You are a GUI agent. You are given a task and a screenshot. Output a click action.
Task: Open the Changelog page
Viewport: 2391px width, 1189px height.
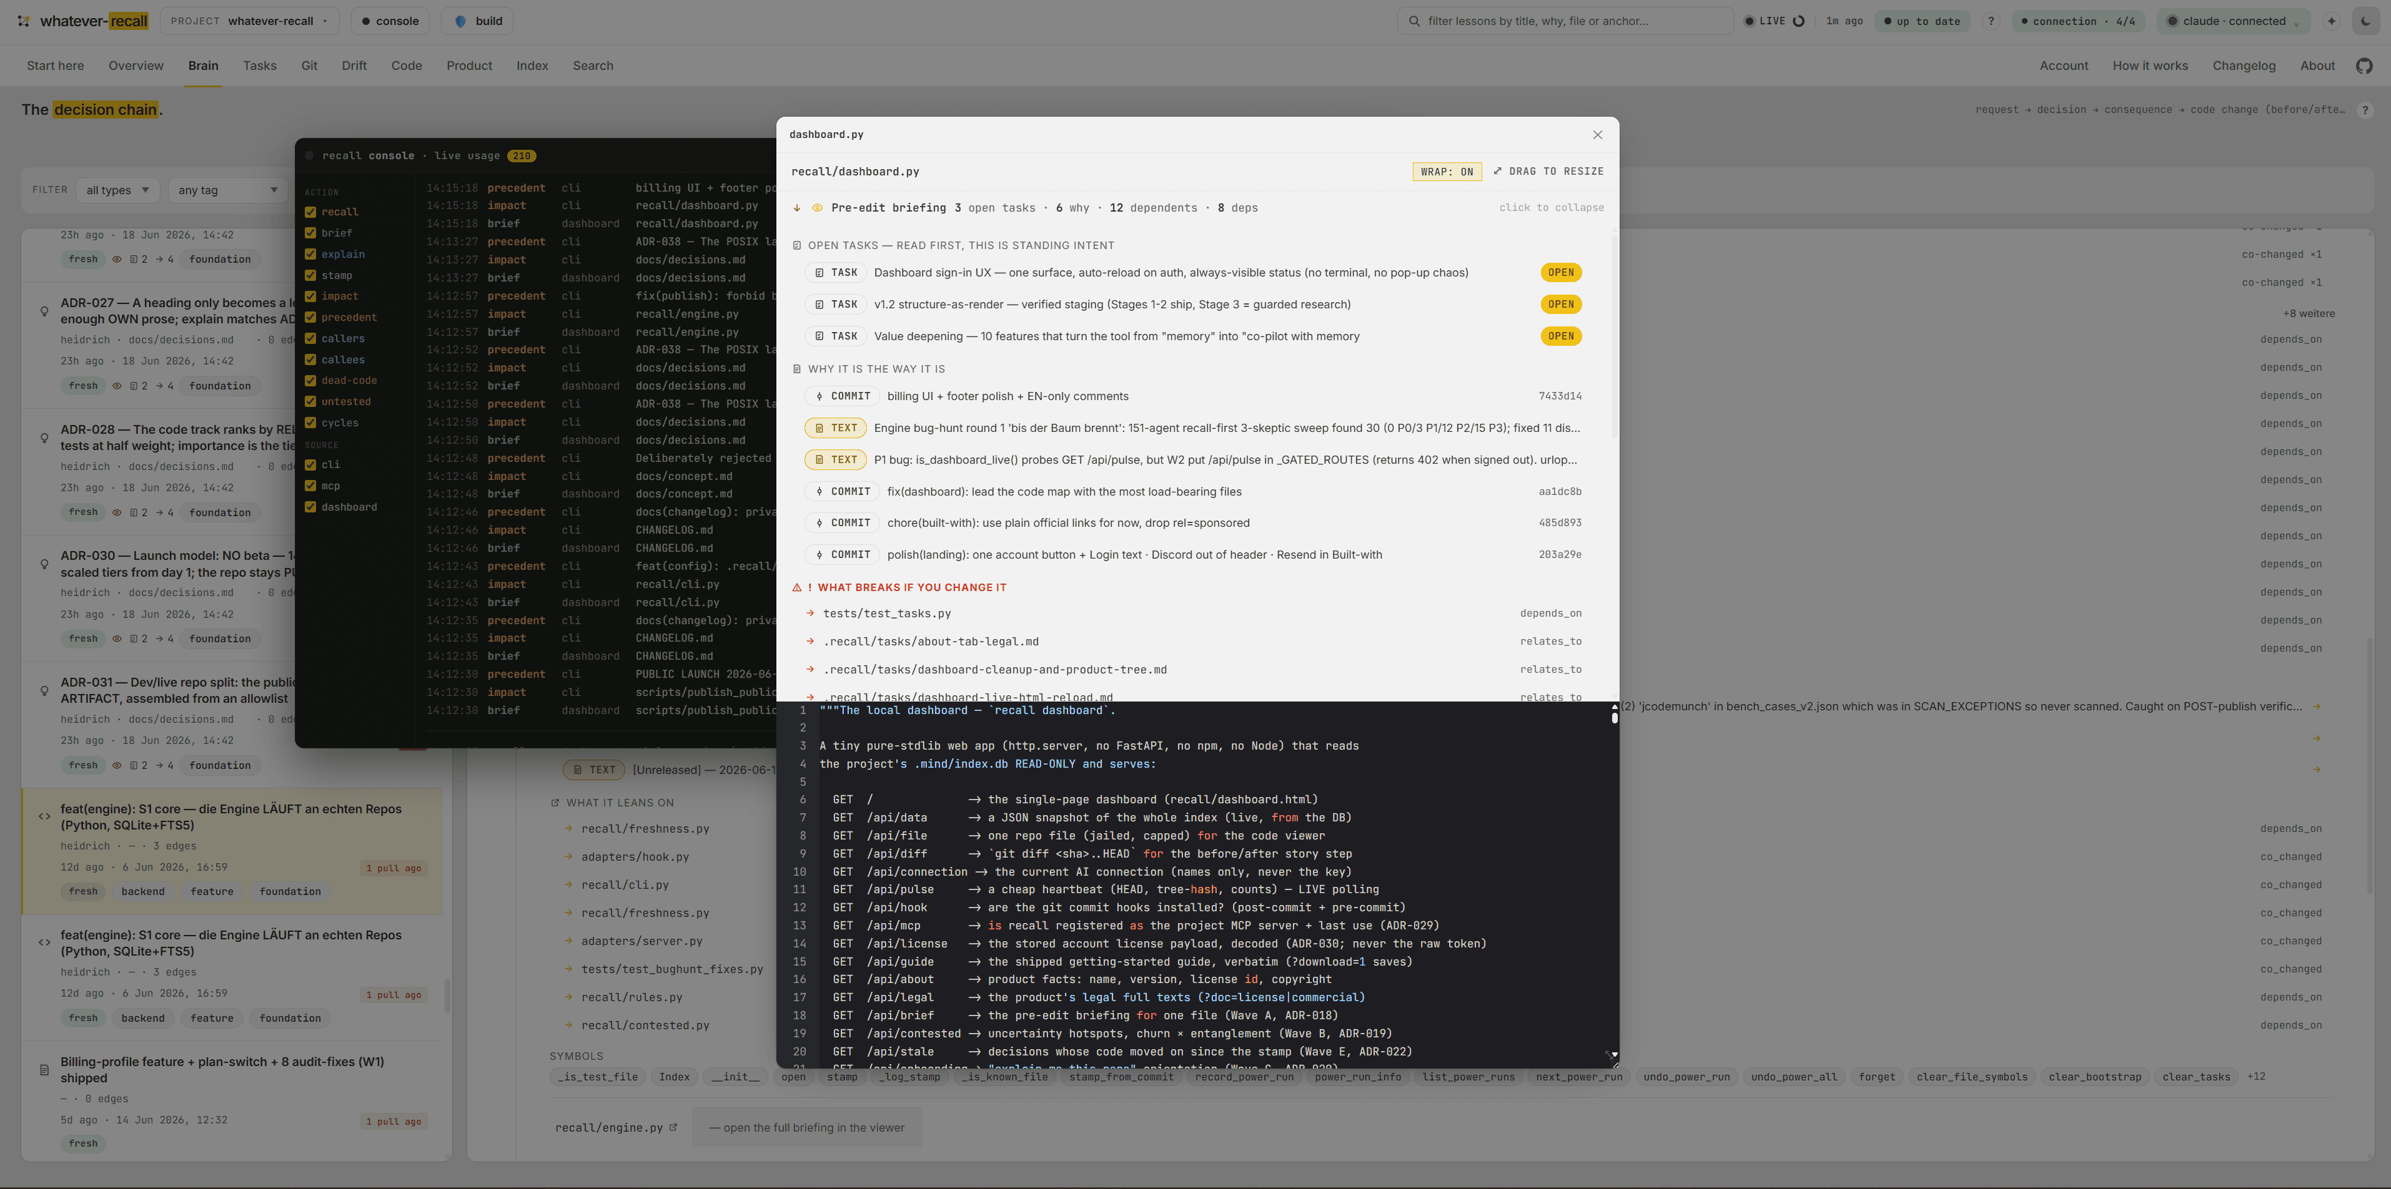coord(2244,66)
